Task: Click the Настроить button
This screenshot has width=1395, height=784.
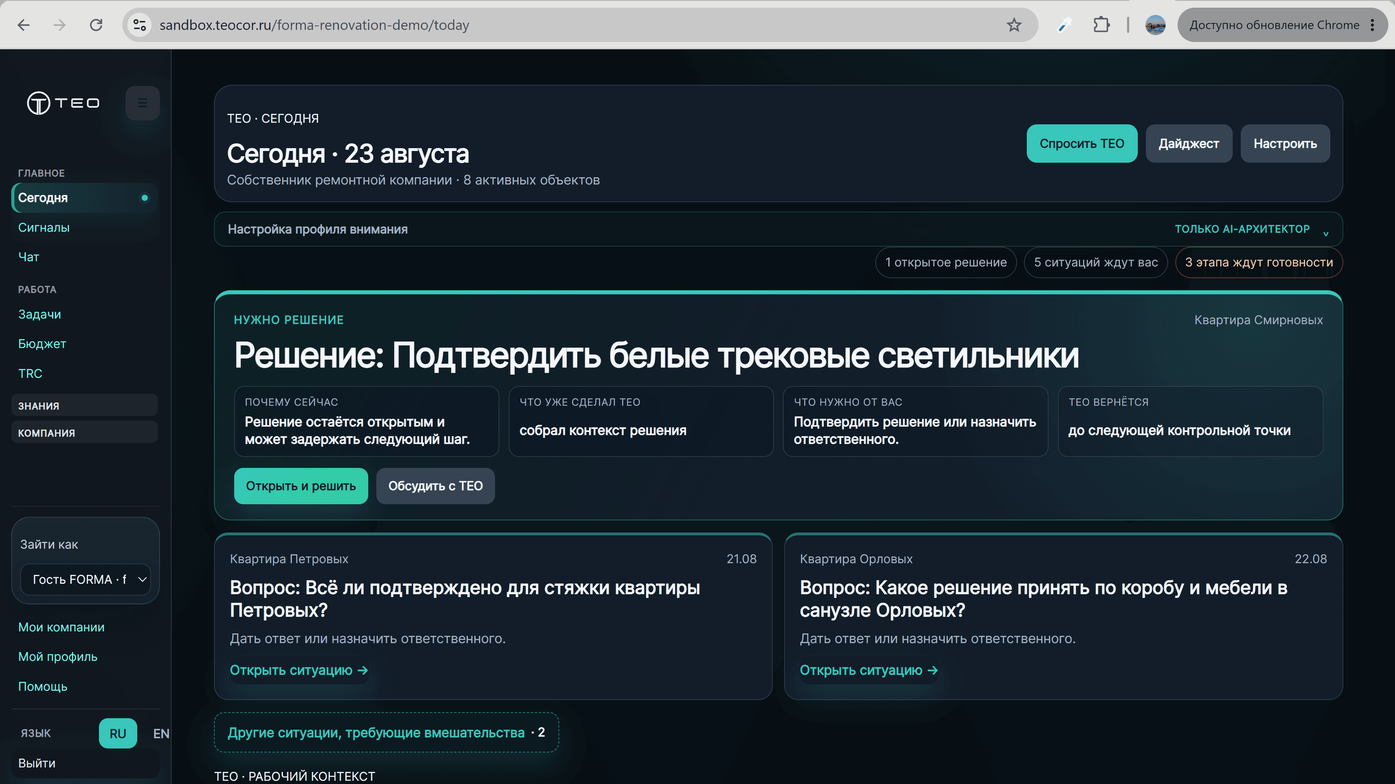Action: 1285,143
